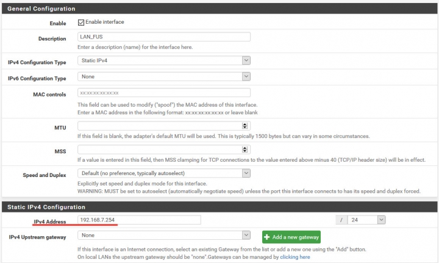Click the MAC controls input field
439x263 pixels.
[x=164, y=93]
